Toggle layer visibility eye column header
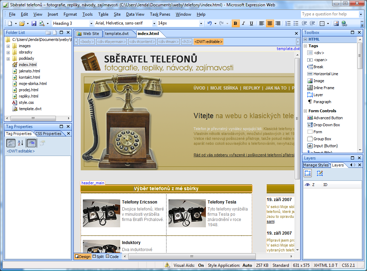 coord(307,185)
